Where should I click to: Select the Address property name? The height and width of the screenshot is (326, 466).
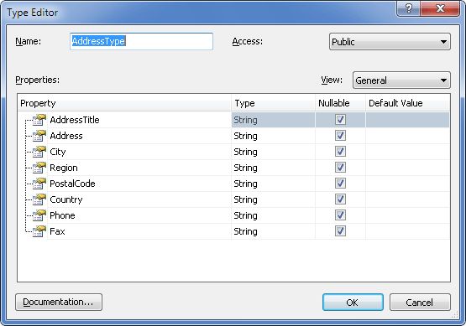pyautogui.click(x=66, y=136)
